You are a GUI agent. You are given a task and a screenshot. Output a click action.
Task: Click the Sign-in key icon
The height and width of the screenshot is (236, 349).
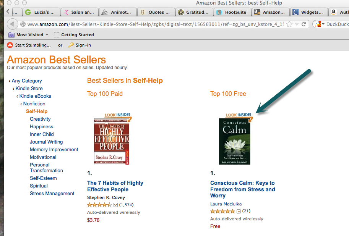click(x=71, y=45)
